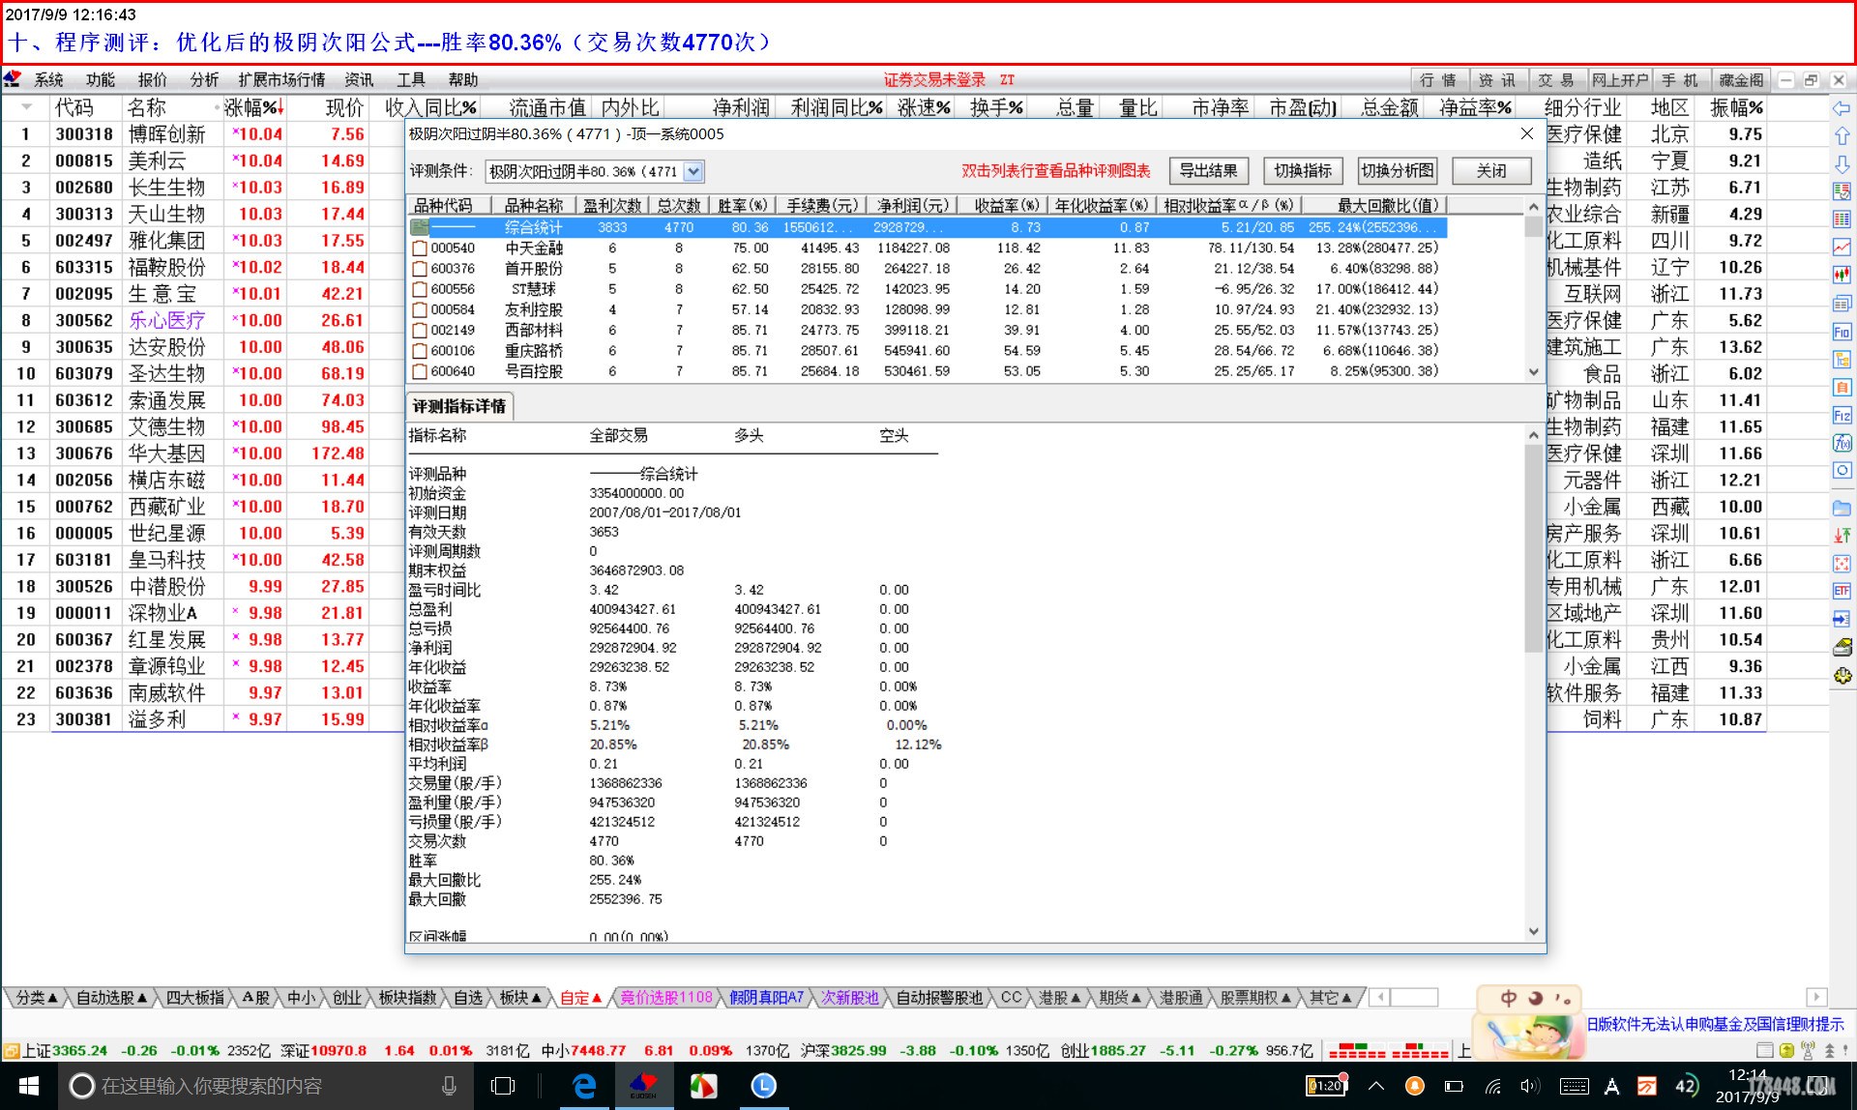Click the bottom tab bar horizontal scroll thumb
The height and width of the screenshot is (1110, 1857).
1415,997
